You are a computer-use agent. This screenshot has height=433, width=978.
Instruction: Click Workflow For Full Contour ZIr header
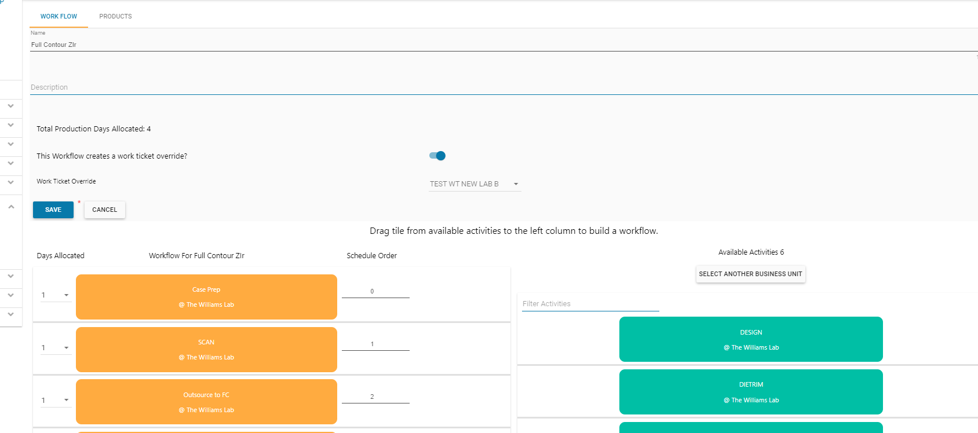tap(196, 256)
